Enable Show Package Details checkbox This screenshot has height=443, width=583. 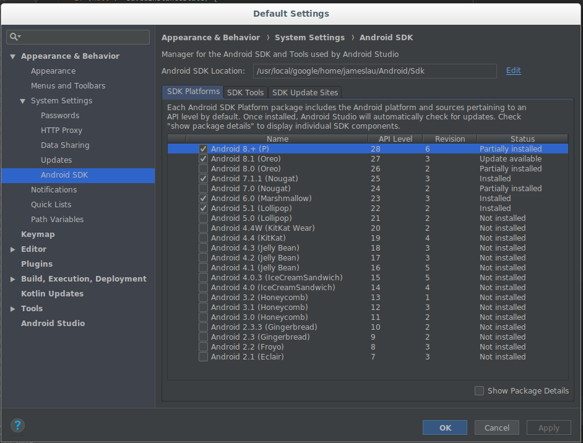pos(479,390)
